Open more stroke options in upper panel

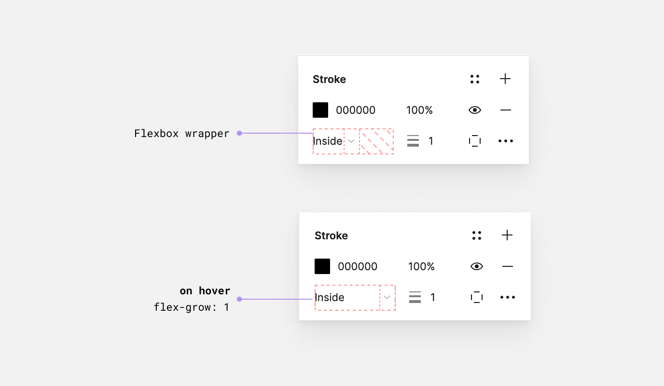(505, 141)
